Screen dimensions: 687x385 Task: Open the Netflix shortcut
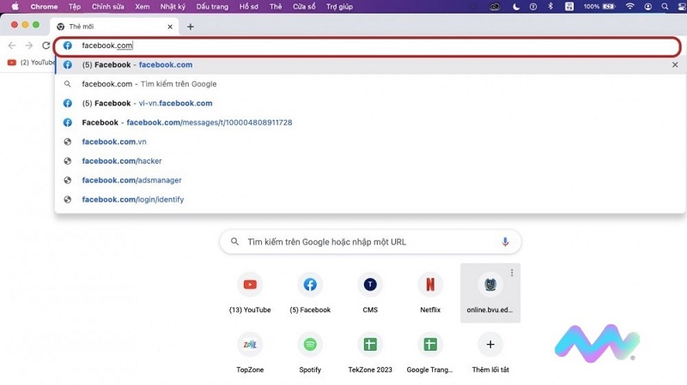[x=430, y=285]
